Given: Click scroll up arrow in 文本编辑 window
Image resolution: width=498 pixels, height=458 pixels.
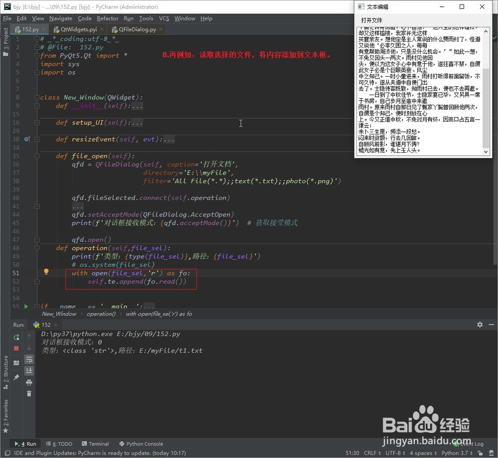Looking at the screenshot, I should pos(486,31).
